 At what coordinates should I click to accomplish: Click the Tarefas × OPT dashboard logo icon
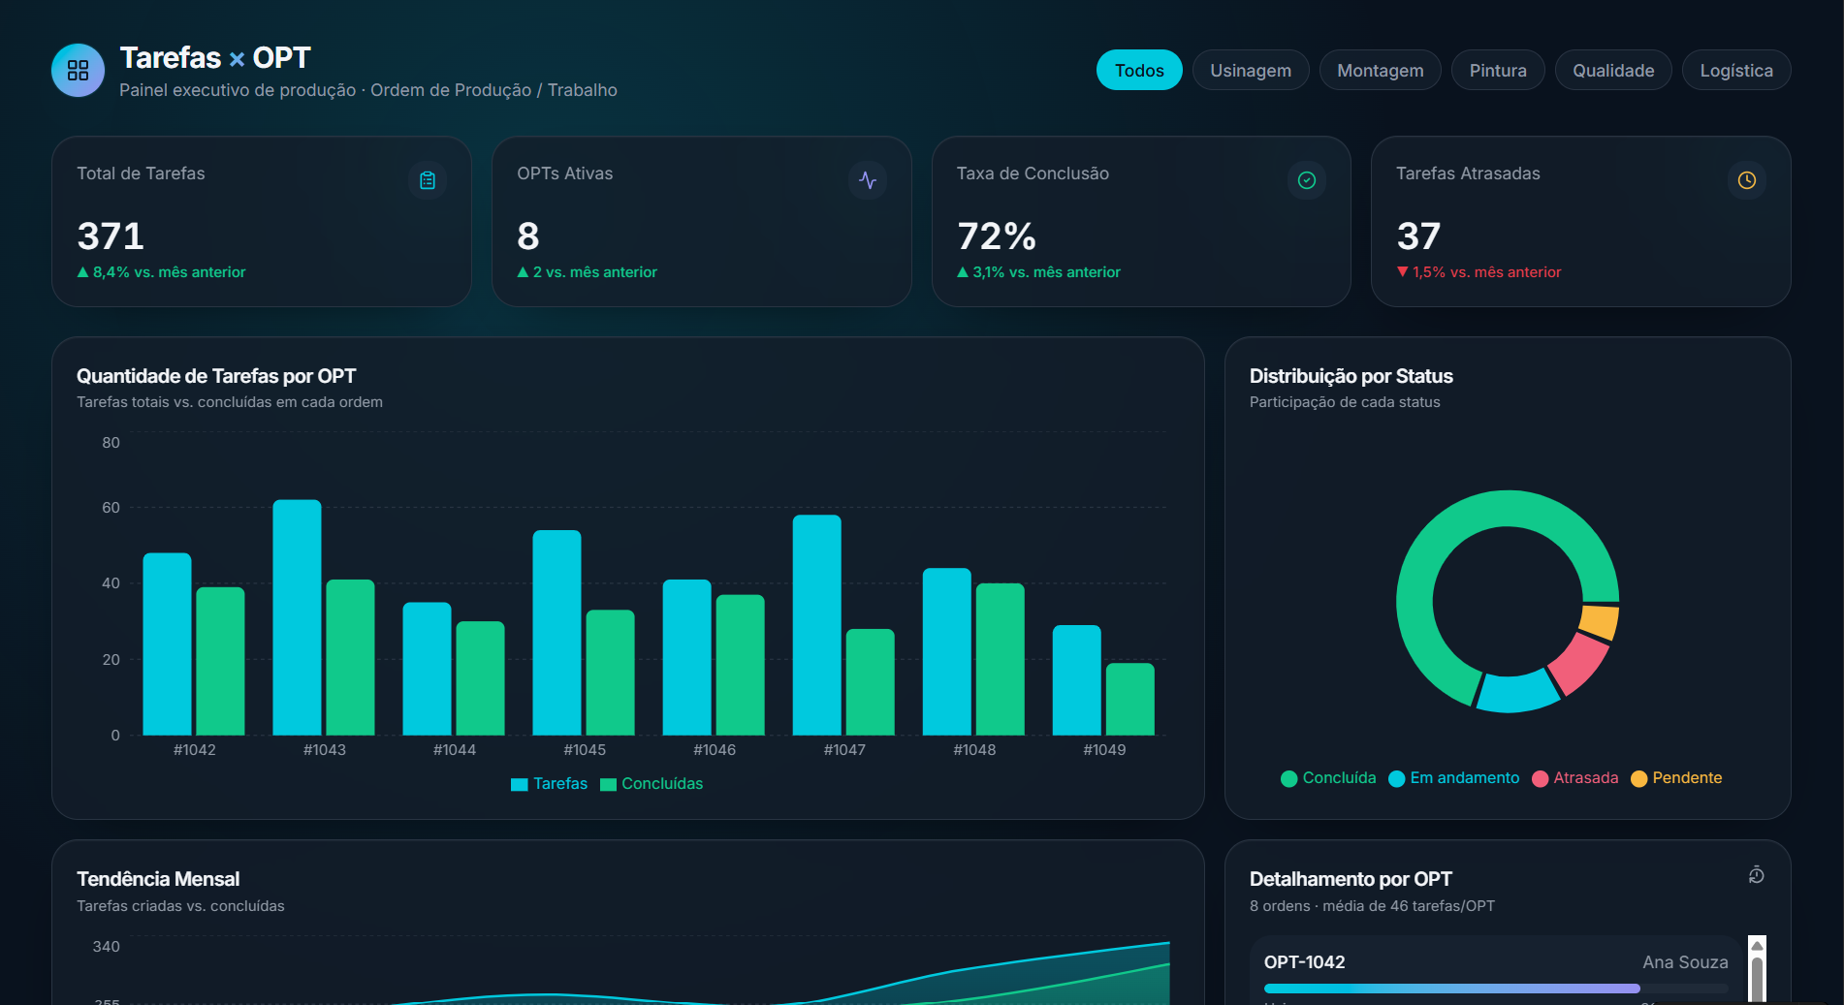click(x=78, y=70)
